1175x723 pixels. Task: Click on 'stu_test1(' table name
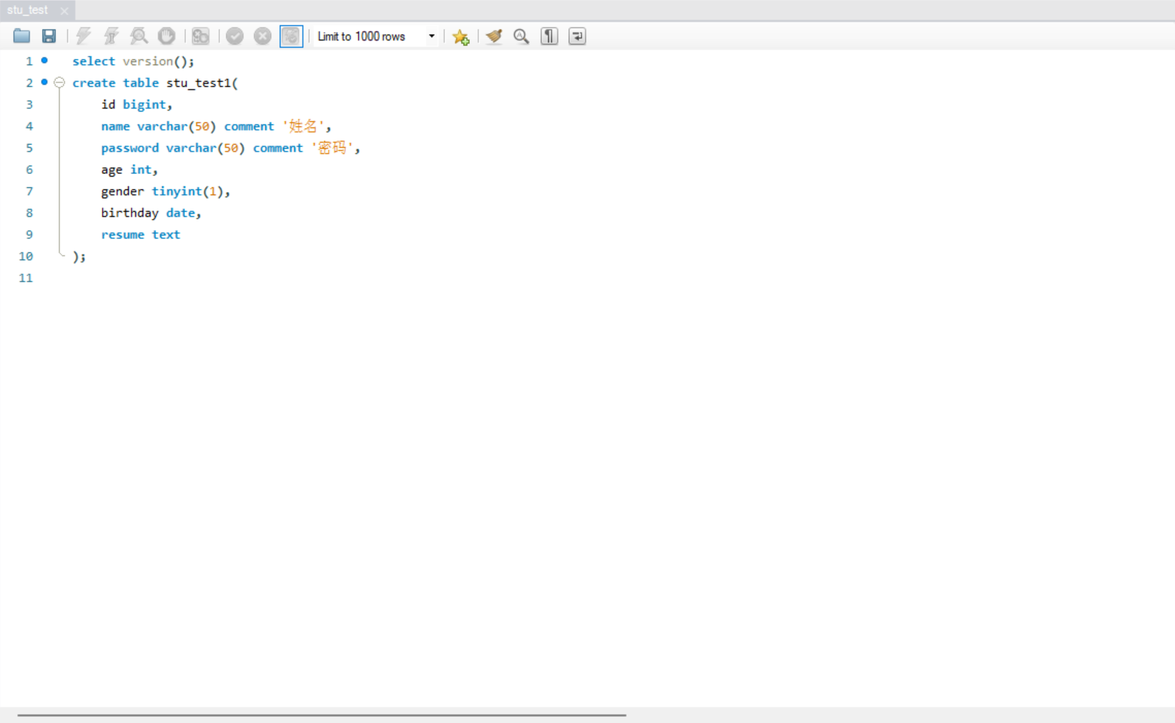point(202,83)
